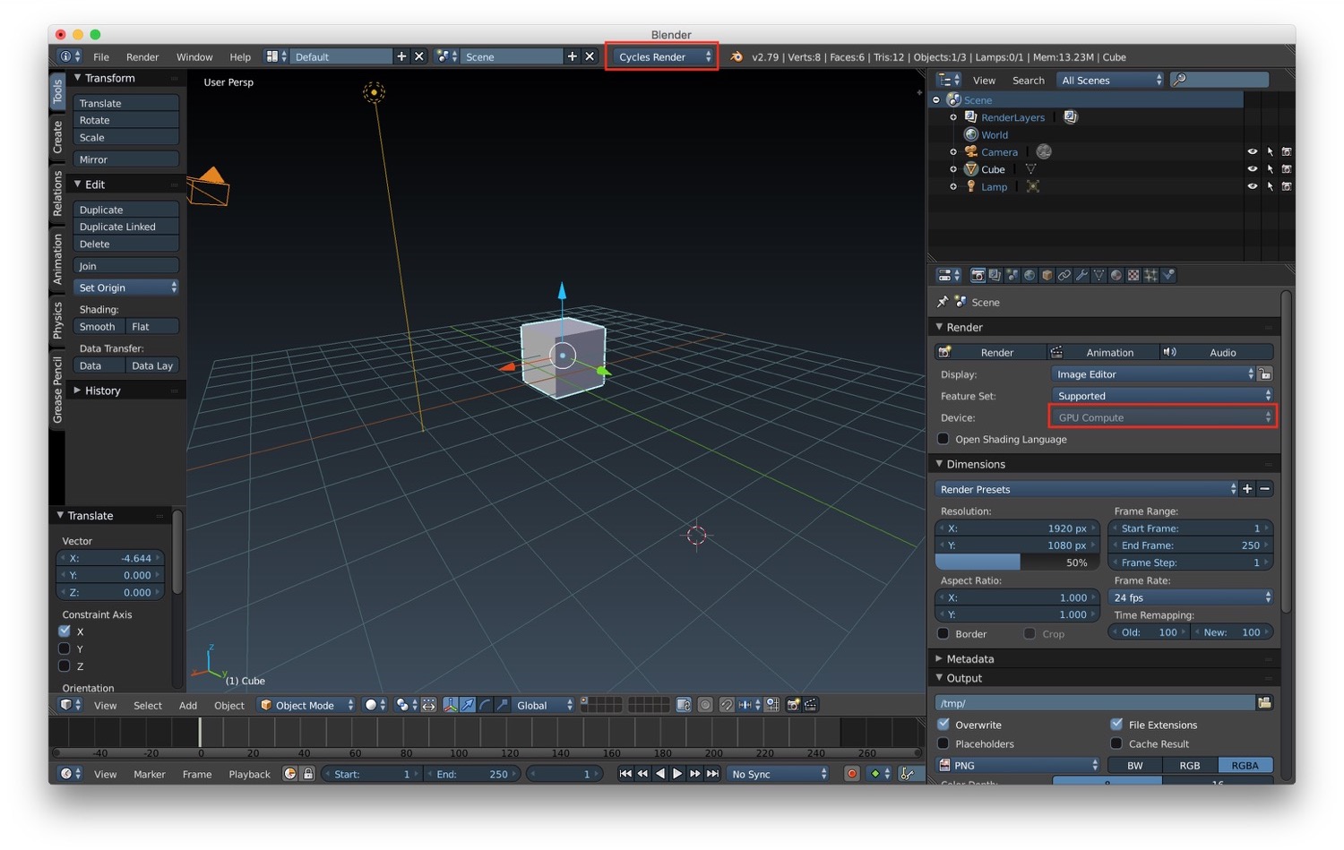The width and height of the screenshot is (1344, 850).
Task: Open the Help menu
Action: 240,56
